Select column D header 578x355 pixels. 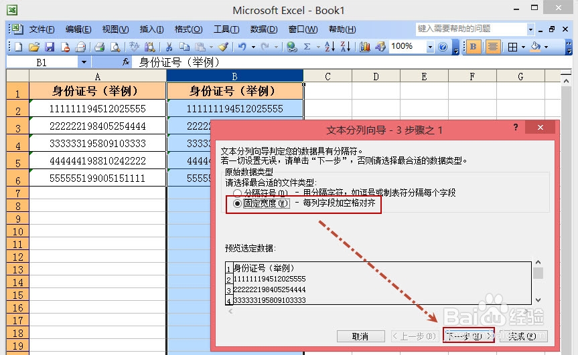376,76
